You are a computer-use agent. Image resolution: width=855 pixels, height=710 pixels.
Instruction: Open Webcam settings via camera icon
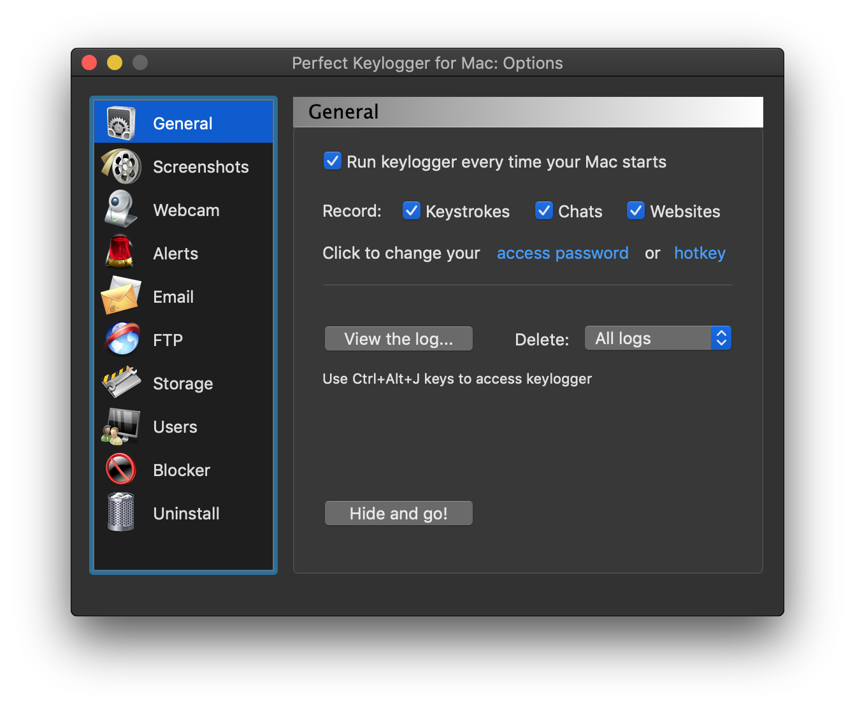(x=121, y=210)
